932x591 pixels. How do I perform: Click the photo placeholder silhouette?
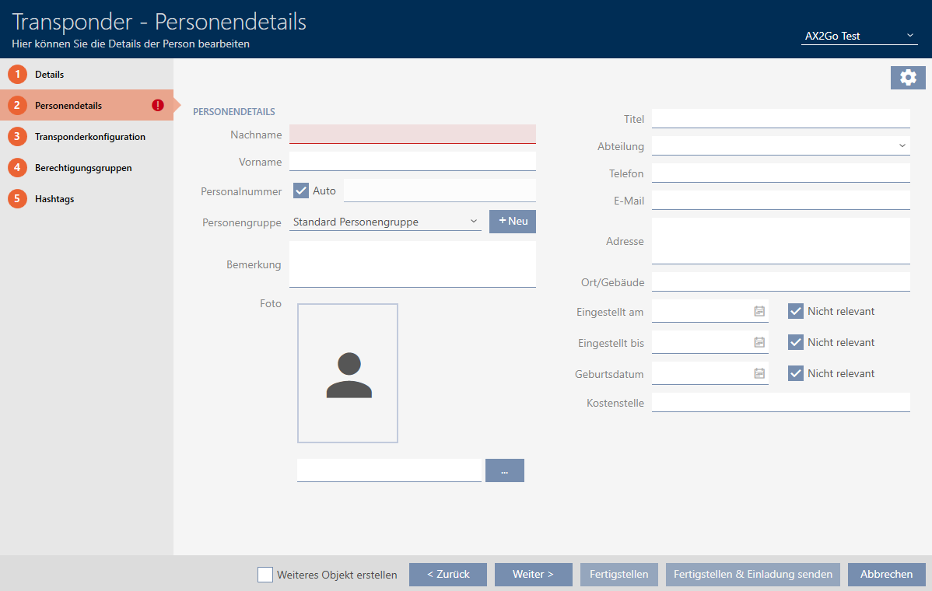click(x=348, y=374)
